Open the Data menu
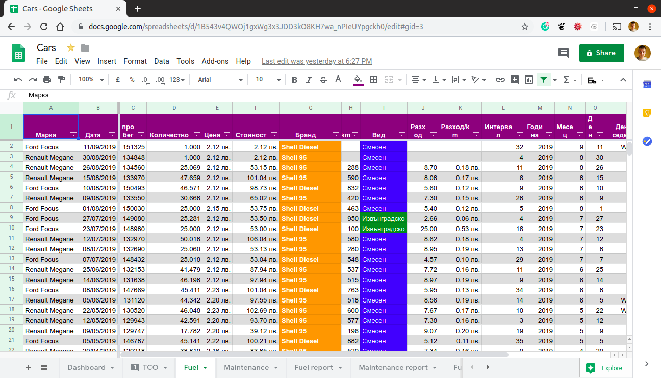The height and width of the screenshot is (378, 661). [x=162, y=61]
